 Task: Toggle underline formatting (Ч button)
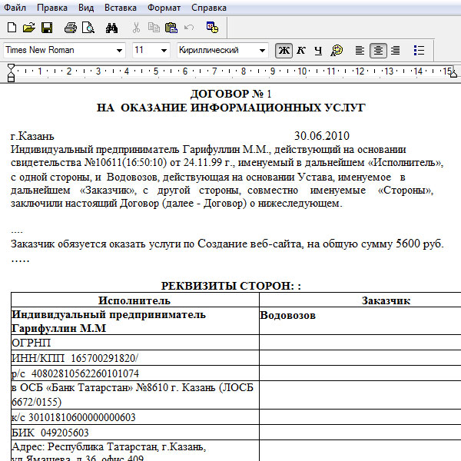[317, 51]
